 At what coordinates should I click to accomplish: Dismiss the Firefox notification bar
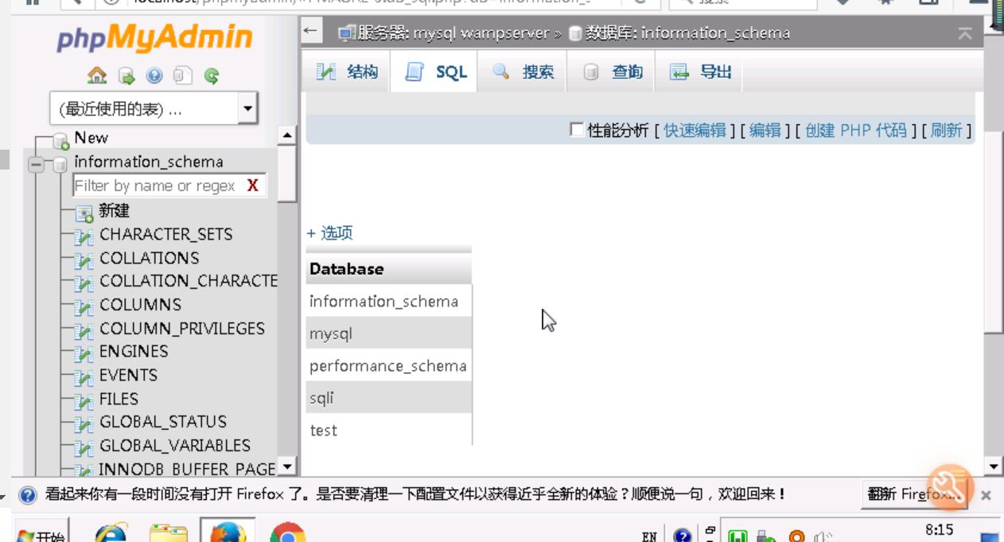click(986, 495)
